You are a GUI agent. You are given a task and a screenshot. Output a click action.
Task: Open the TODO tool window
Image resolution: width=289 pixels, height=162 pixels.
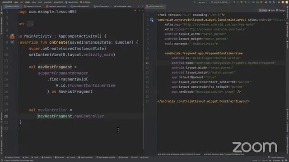(35, 157)
